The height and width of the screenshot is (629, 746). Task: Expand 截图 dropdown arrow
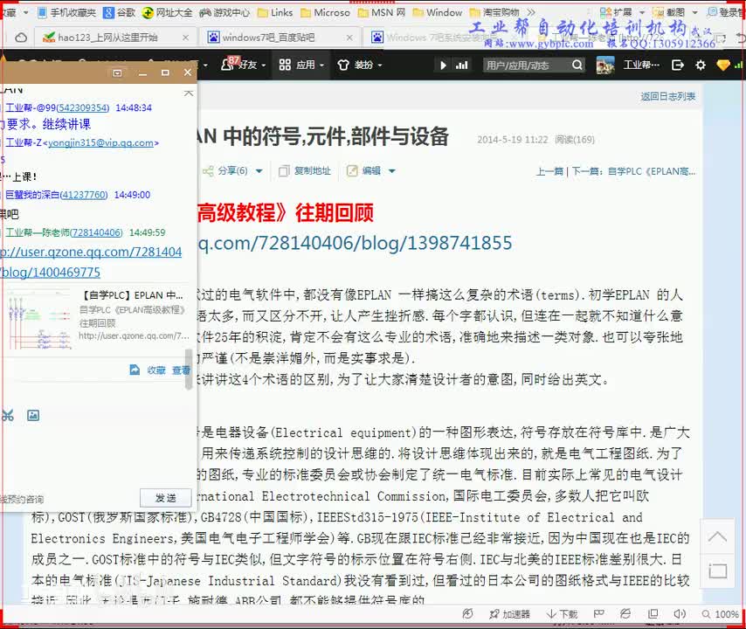point(694,13)
